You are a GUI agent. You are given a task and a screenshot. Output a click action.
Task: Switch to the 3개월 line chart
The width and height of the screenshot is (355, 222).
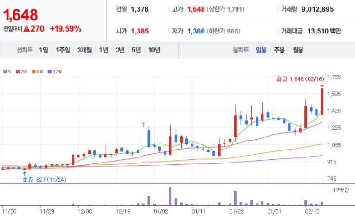85,50
